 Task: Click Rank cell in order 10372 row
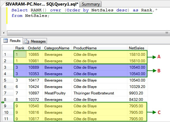click(20, 99)
